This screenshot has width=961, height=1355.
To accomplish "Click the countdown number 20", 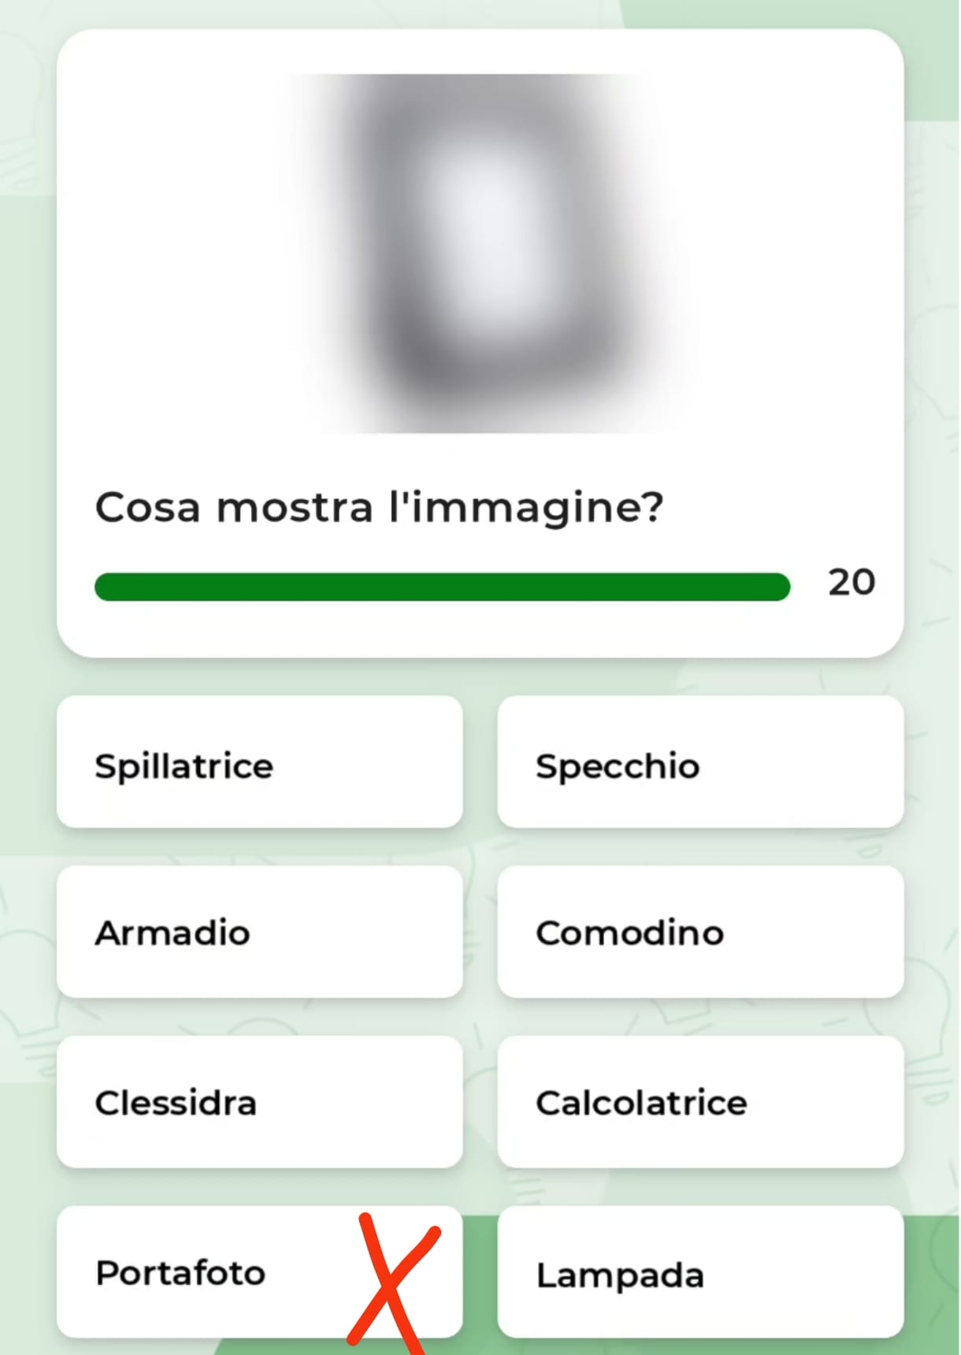I will (852, 583).
